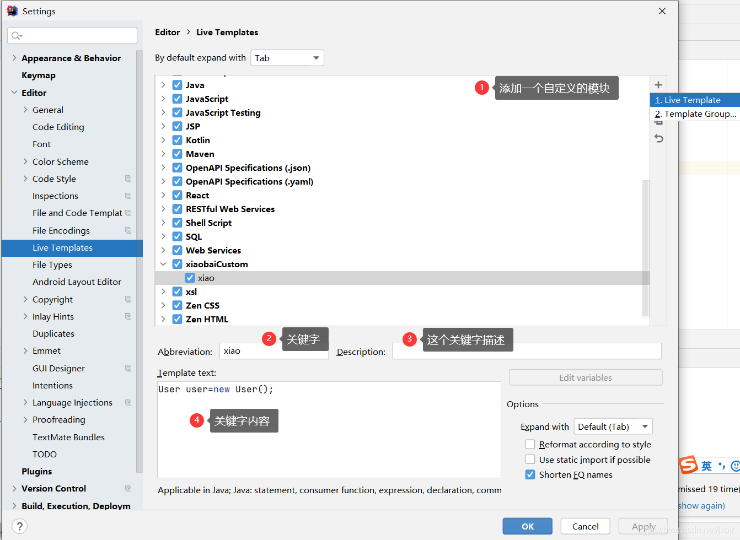Screen dimensions: 740x540
Task: Click the revert arrow icon beside template list
Action: point(658,138)
